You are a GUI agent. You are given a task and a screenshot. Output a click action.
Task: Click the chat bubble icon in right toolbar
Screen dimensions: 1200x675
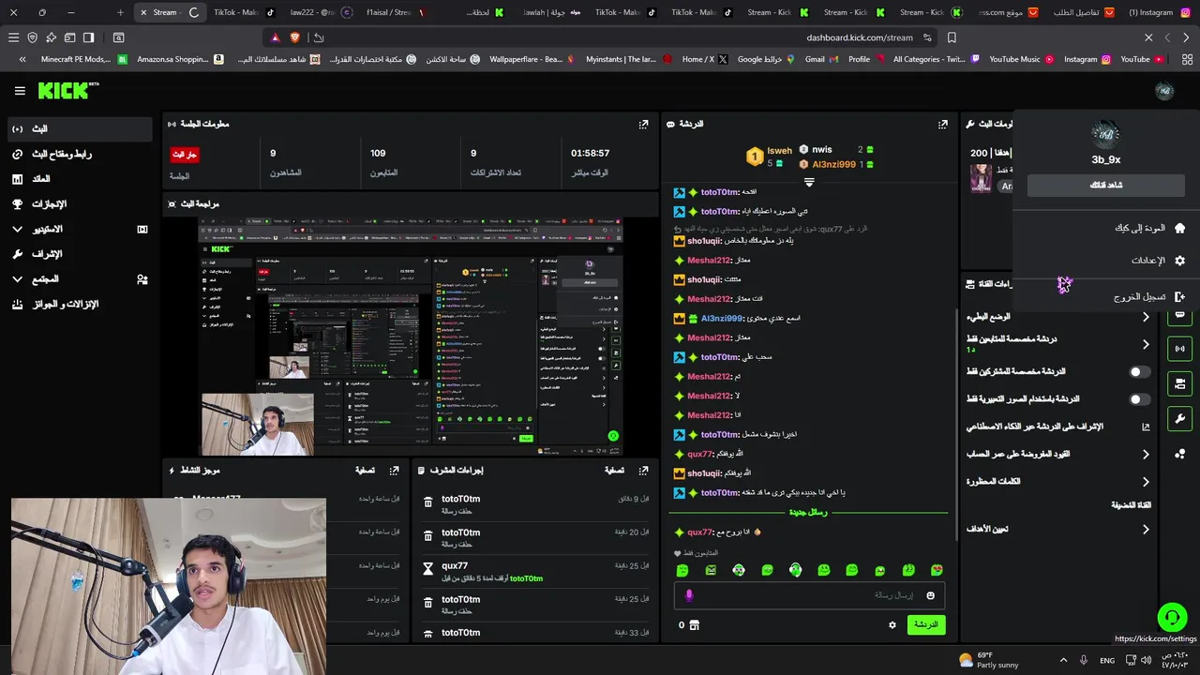[1180, 315]
